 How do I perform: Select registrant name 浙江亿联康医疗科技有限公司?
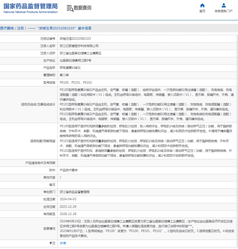79,46
